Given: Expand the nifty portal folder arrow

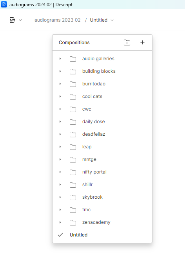Looking at the screenshot, I should coord(60,172).
